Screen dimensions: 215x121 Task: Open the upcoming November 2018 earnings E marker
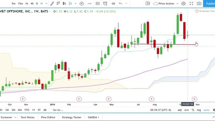pos(195,99)
